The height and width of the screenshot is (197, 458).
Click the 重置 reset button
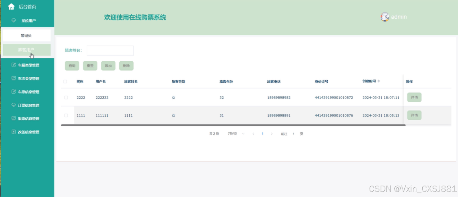[90, 66]
